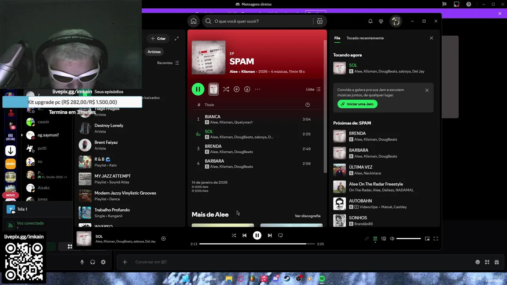Open the Browse icon in search bar

click(320, 21)
